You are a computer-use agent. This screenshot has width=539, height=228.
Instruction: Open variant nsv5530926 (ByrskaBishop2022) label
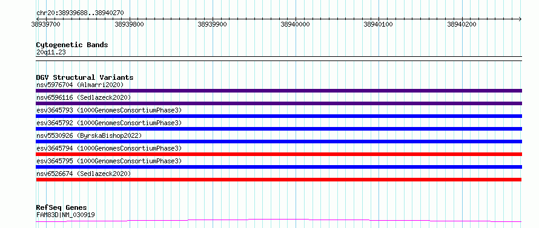(x=89, y=135)
